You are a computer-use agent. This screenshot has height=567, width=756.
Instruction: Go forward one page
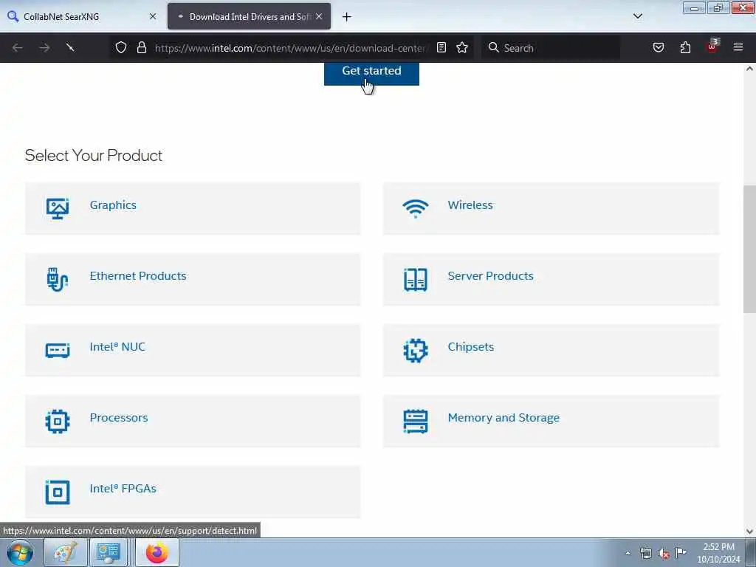click(x=44, y=48)
